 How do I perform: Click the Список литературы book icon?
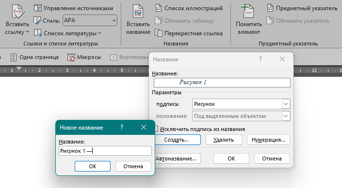pyautogui.click(x=37, y=33)
